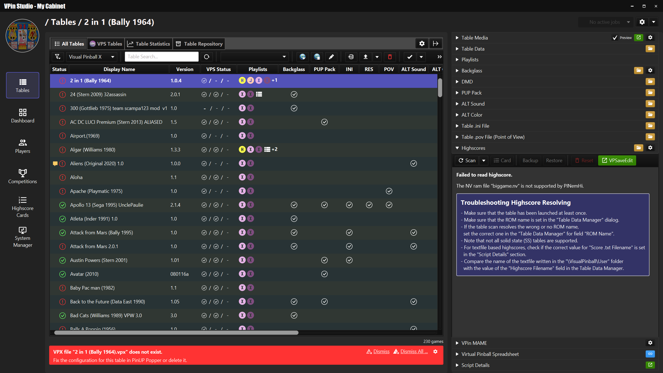663x373 pixels.
Task: Open Highscores settings gear icon
Action: [650, 148]
